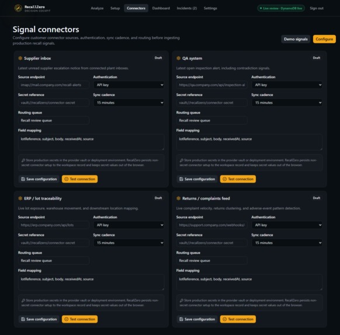Focus Supplier inbox Routing queue field

[x=54, y=120]
